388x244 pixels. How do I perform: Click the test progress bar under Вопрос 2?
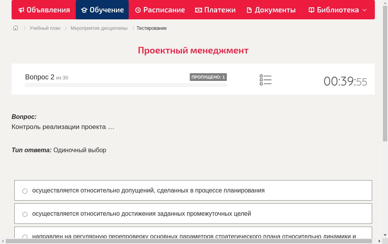[x=126, y=85]
